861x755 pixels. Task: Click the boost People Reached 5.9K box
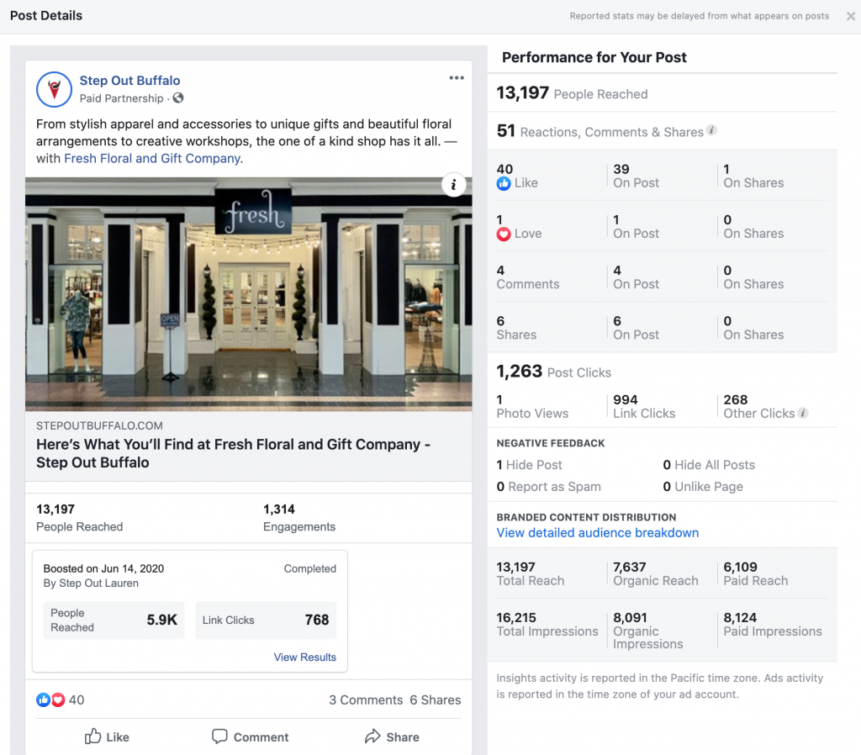pos(114,620)
